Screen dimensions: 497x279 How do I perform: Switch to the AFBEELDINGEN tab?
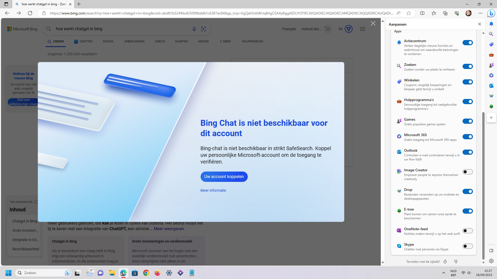pyautogui.click(x=134, y=41)
